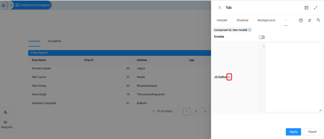The image size is (324, 139).
Task: Go to page 2 of table
Action: (196, 111)
